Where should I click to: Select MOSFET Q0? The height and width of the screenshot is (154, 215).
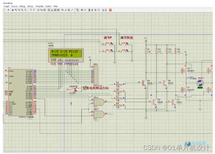coord(184,71)
